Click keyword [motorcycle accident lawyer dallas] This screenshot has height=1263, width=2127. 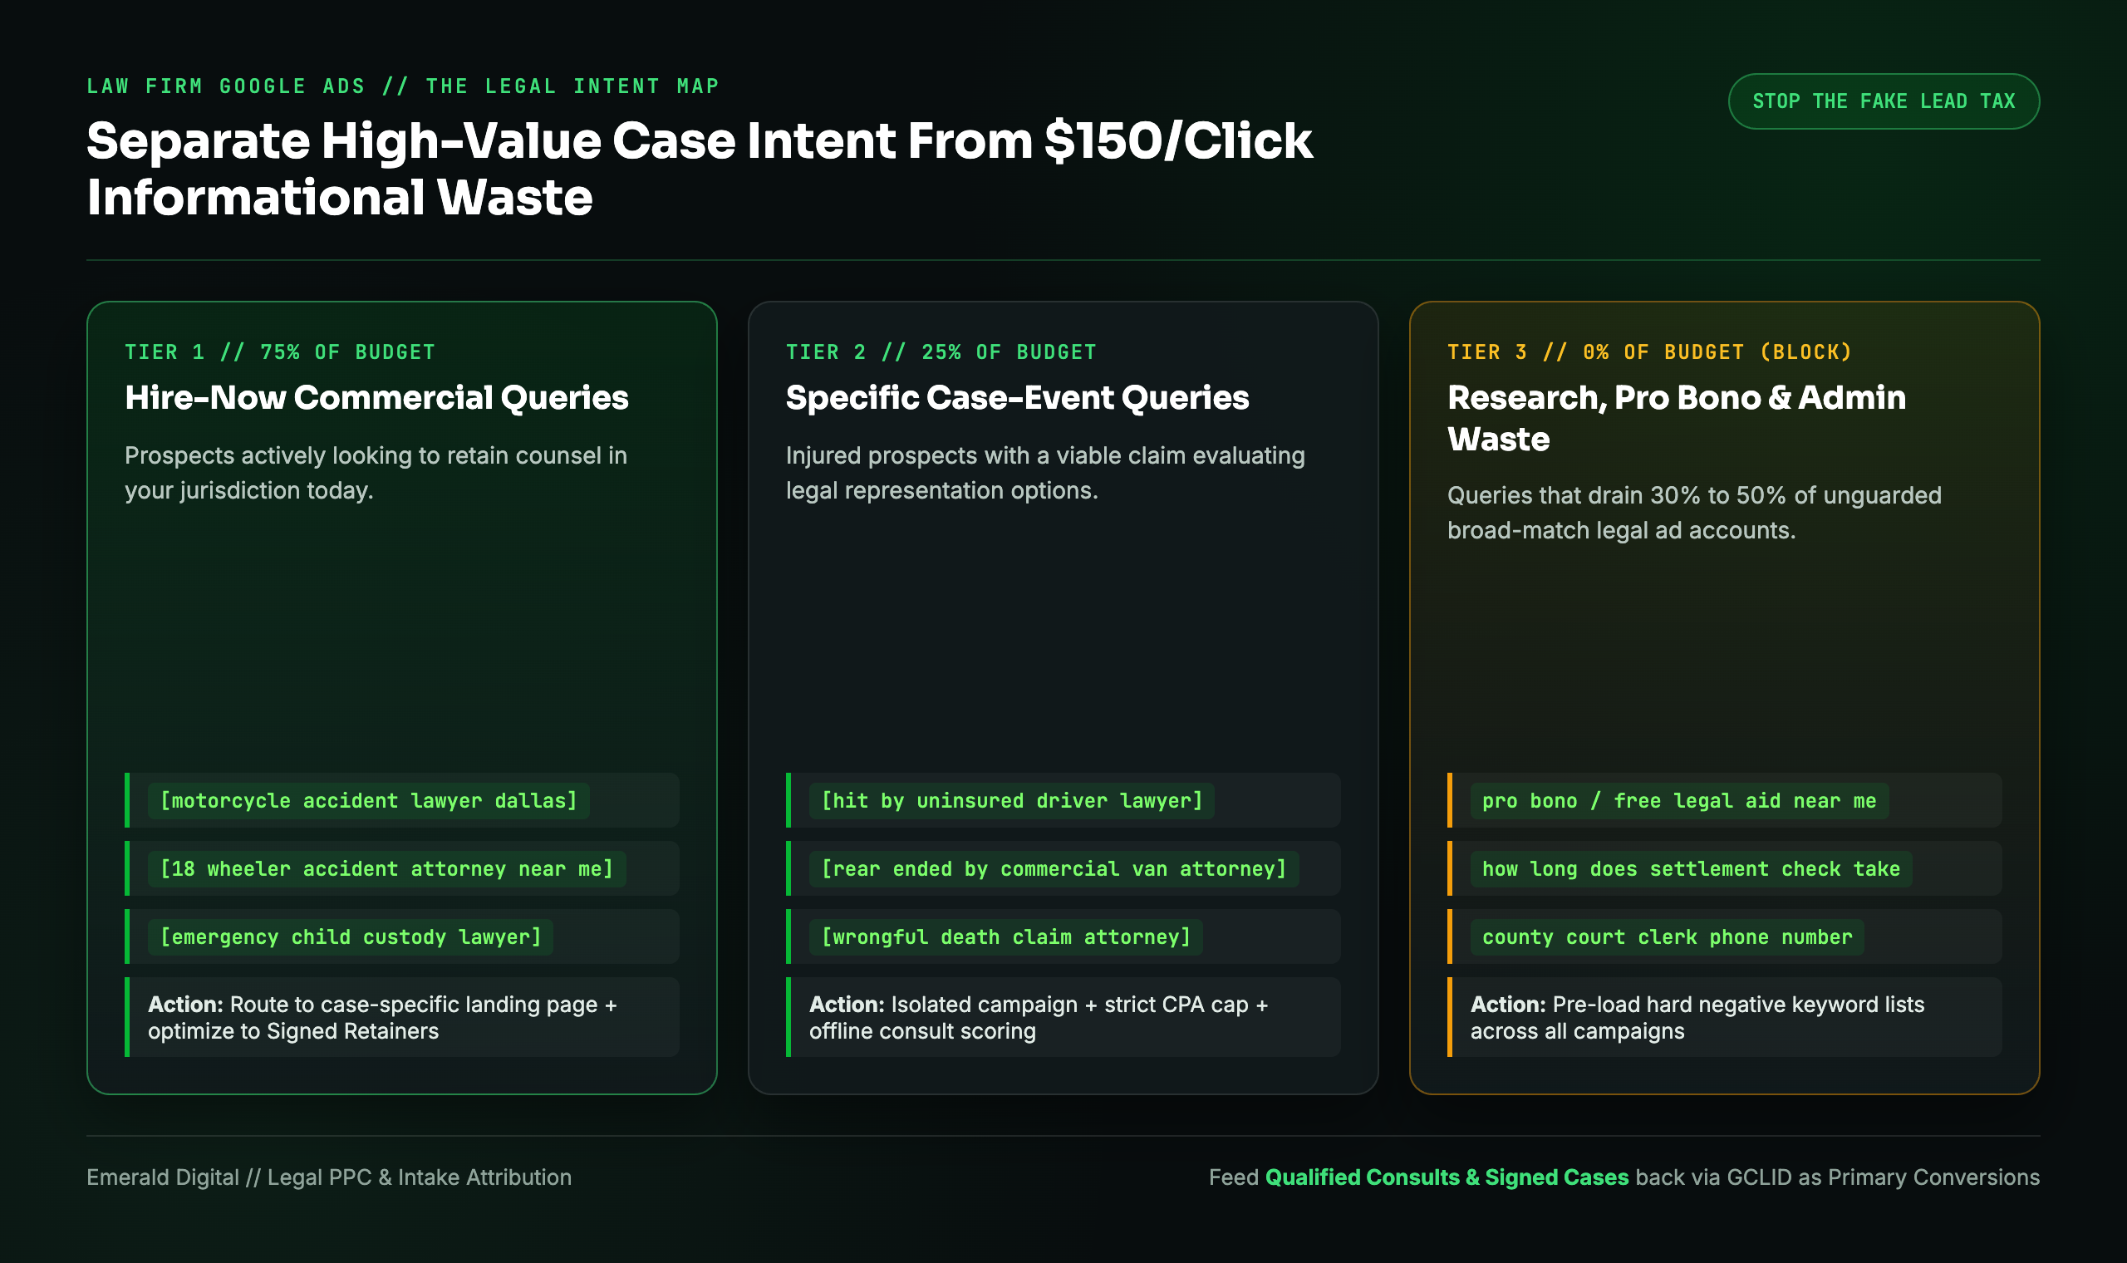click(368, 801)
